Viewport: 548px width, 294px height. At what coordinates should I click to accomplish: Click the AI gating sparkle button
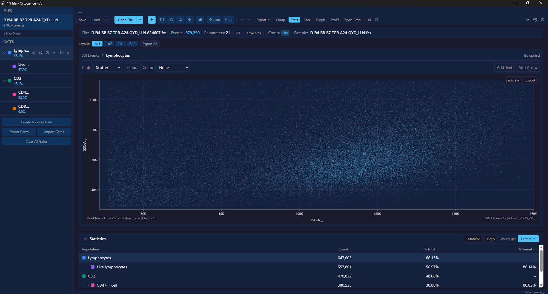(228, 20)
